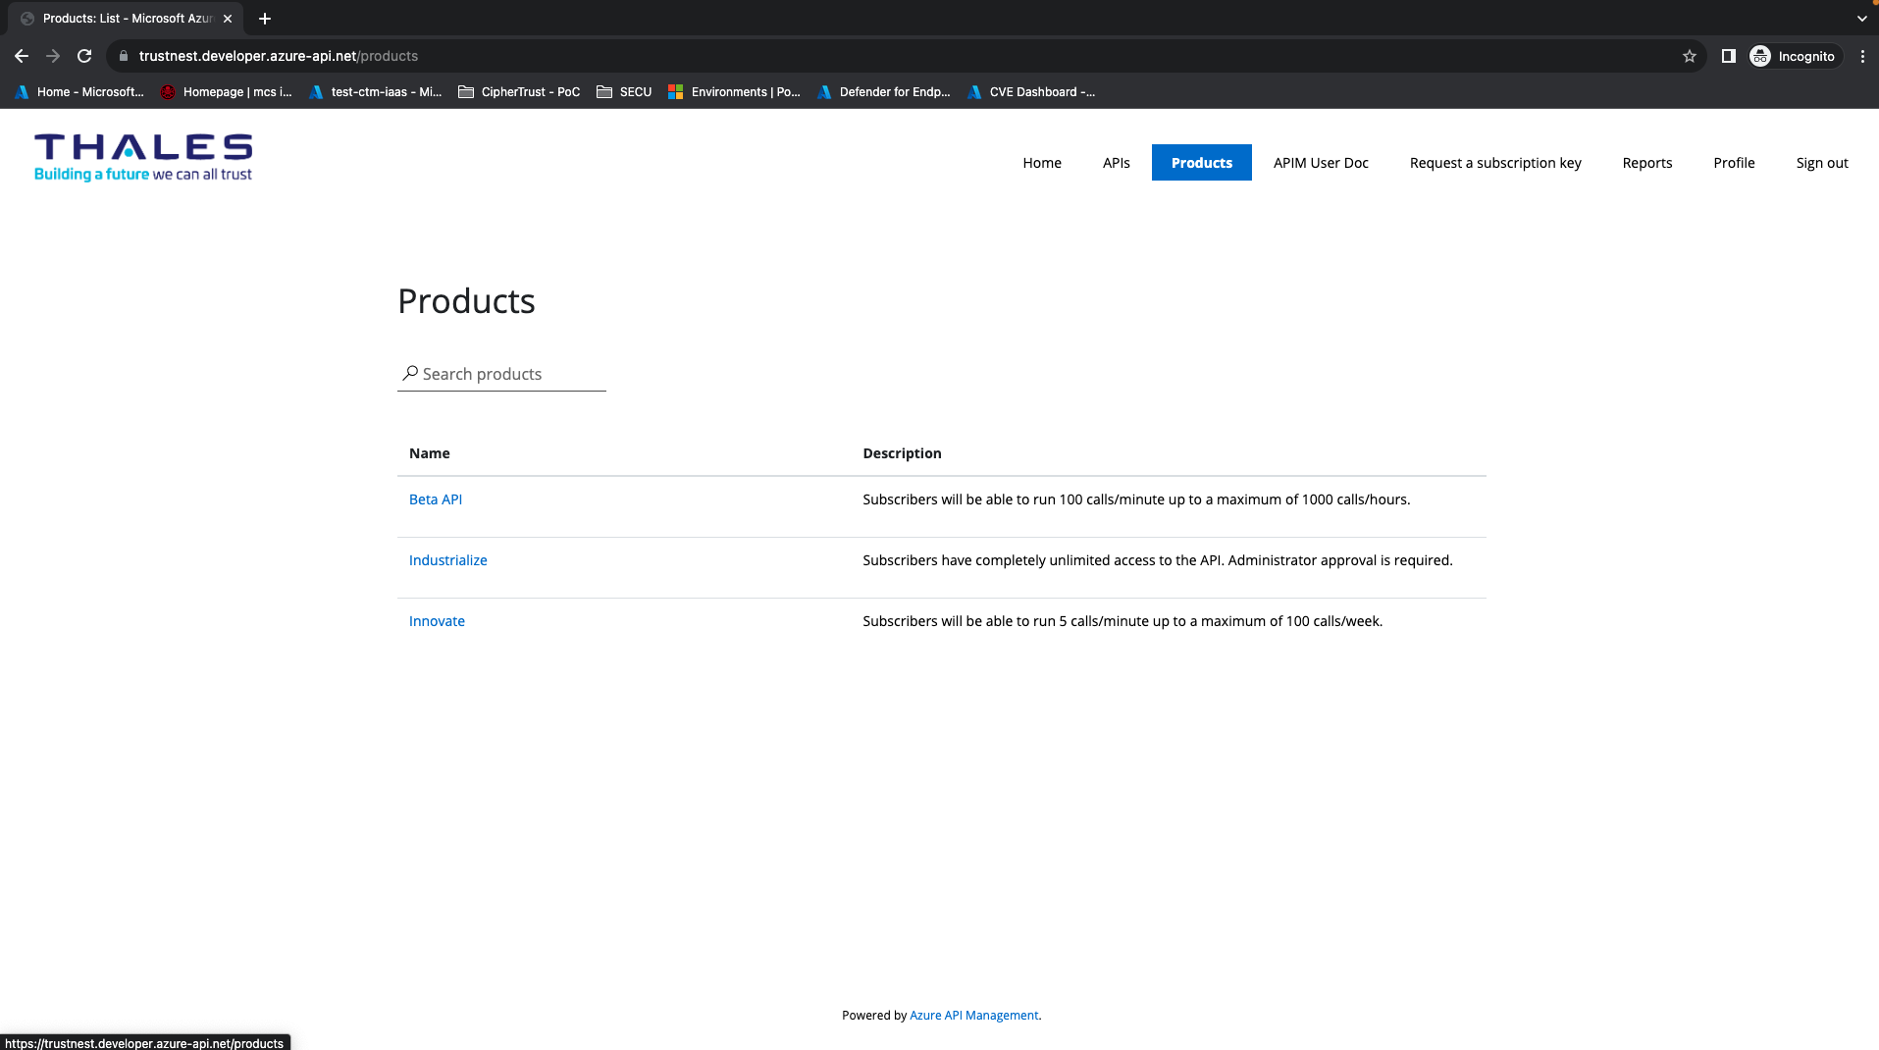Open the Industrialize product
Viewport: 1879px width, 1050px height.
[447, 560]
